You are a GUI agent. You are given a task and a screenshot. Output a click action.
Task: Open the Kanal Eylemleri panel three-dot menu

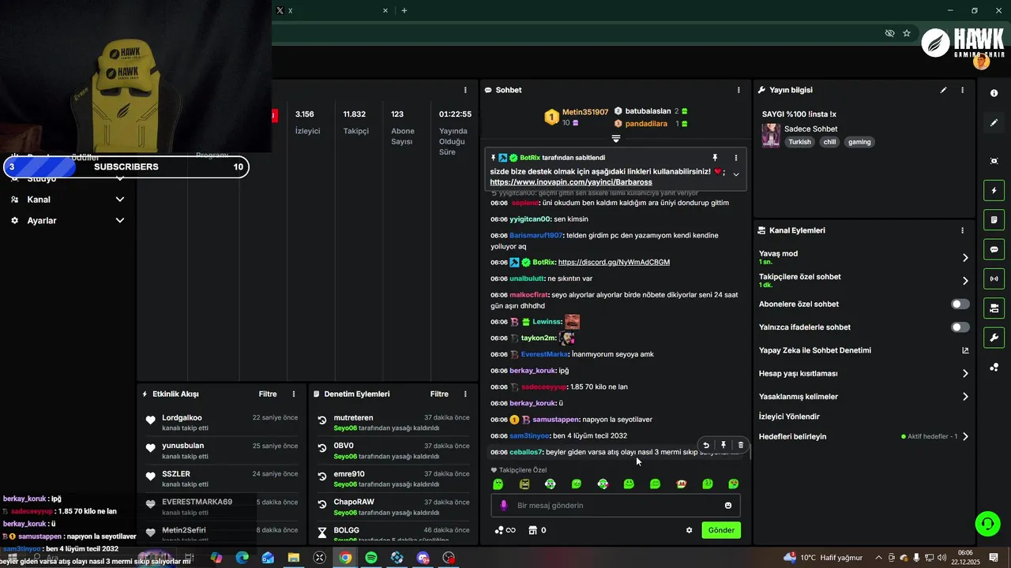coord(962,230)
